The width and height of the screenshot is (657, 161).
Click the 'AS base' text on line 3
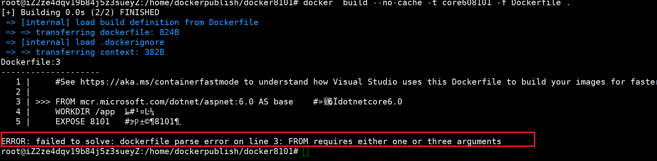pyautogui.click(x=276, y=102)
